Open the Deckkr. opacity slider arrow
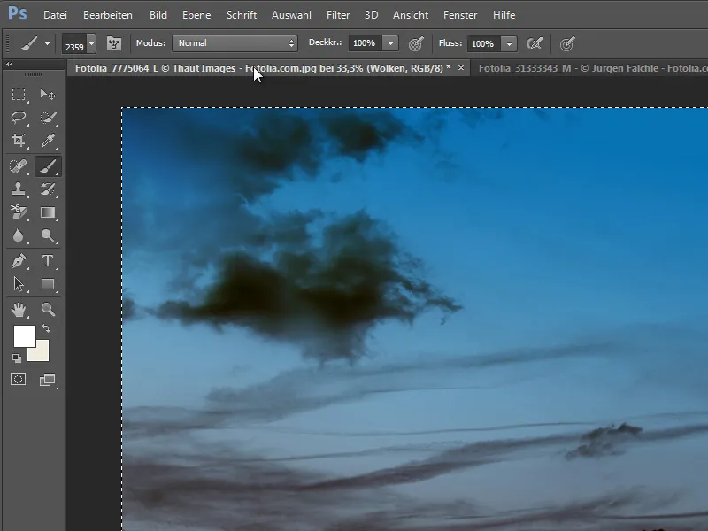This screenshot has width=708, height=531. click(390, 43)
